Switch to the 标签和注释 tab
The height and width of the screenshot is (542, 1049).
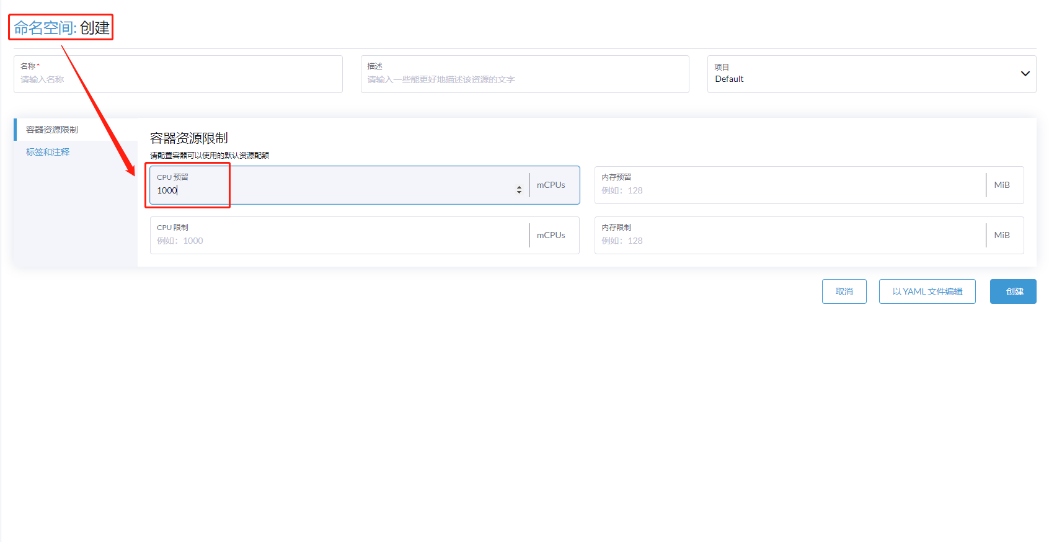pos(48,152)
